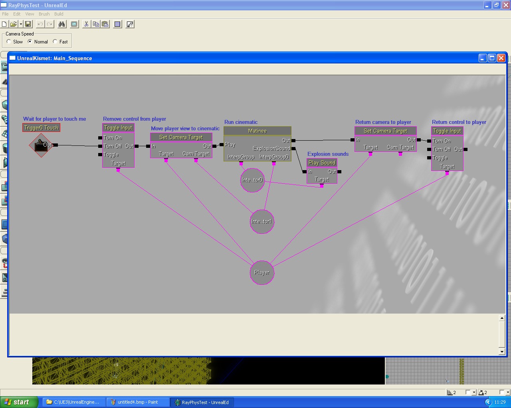
Task: Click the Open folder icon
Action: point(13,24)
